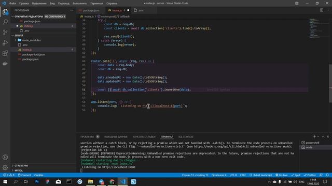The height and width of the screenshot is (186, 332).
Task: Open Windows taskbar search
Action: 16,181
